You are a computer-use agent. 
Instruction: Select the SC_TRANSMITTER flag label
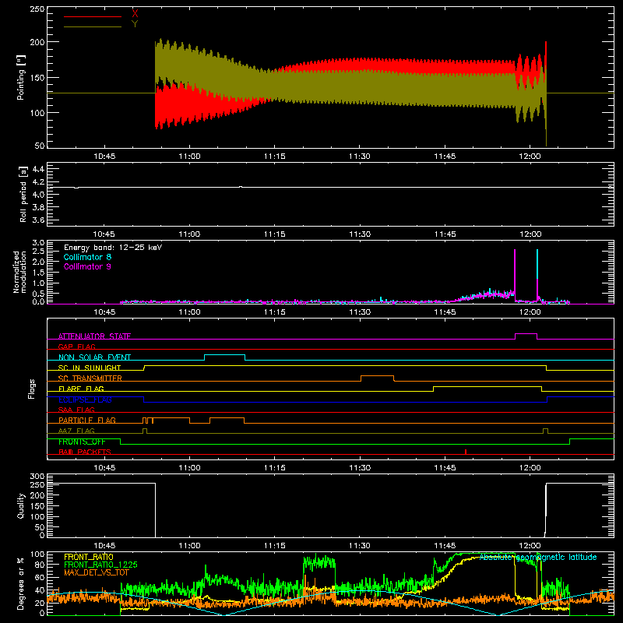90,378
